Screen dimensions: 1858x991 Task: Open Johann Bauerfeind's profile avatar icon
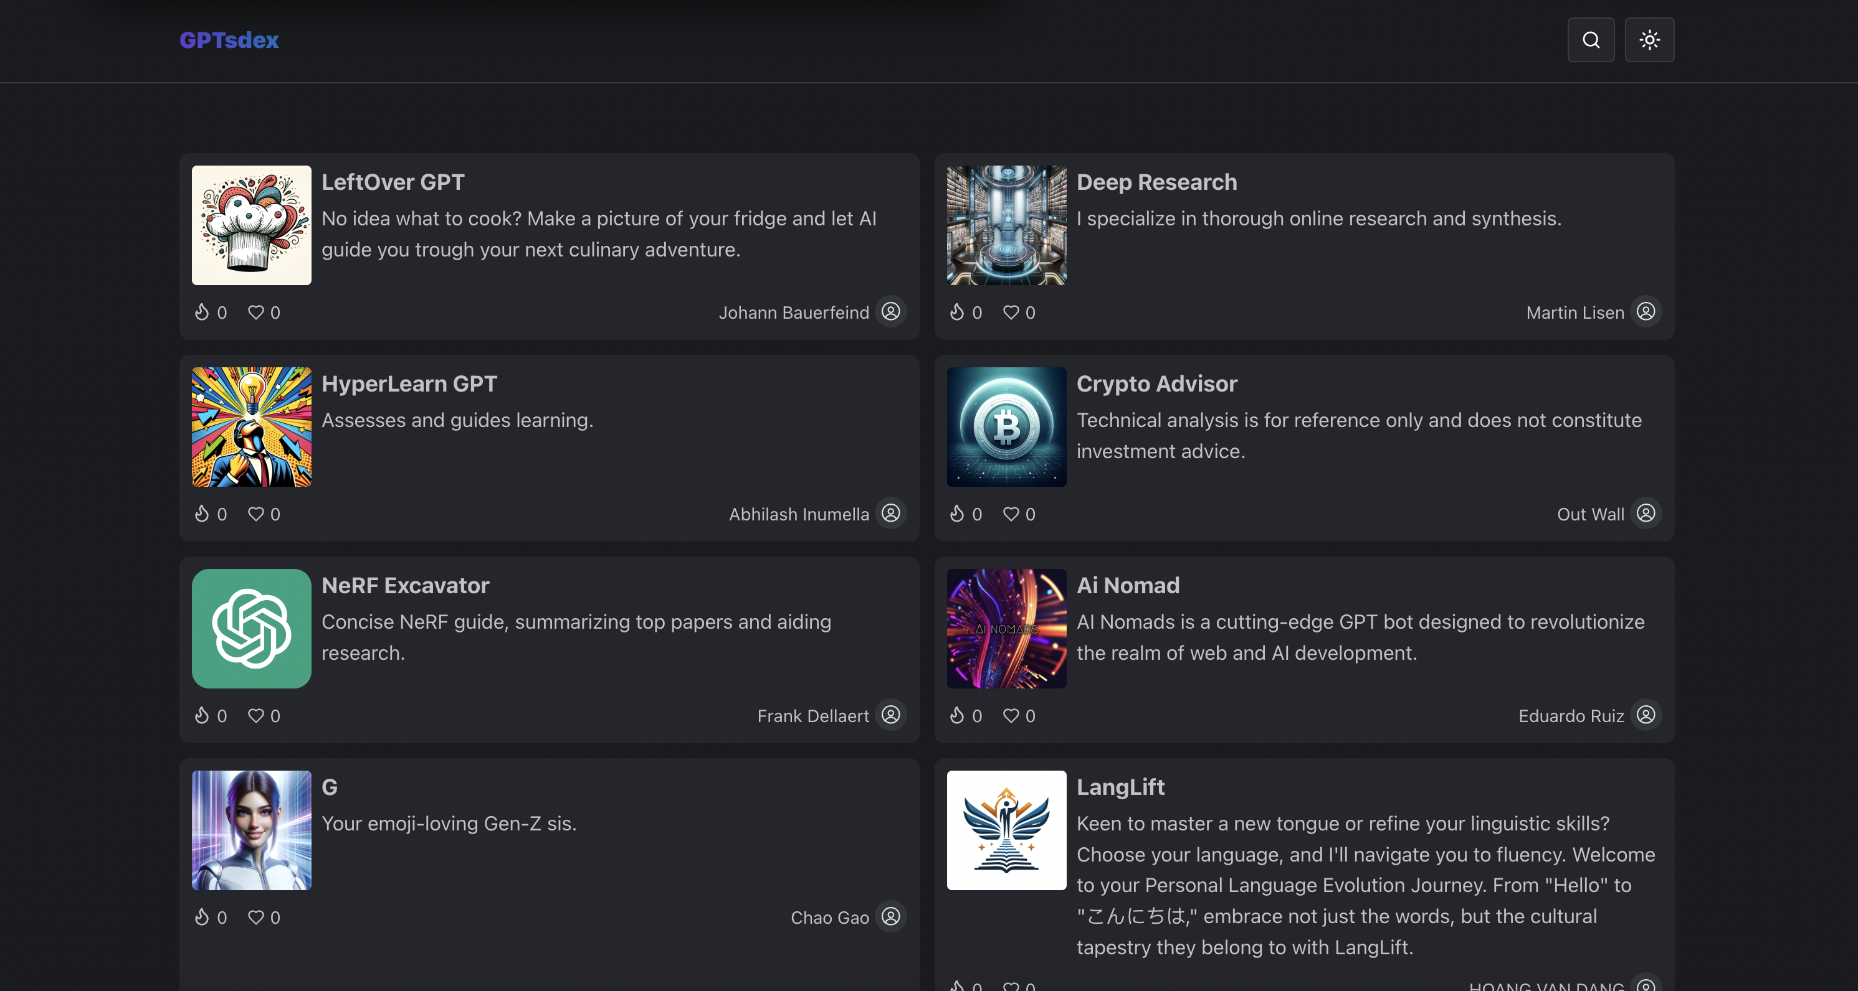891,311
